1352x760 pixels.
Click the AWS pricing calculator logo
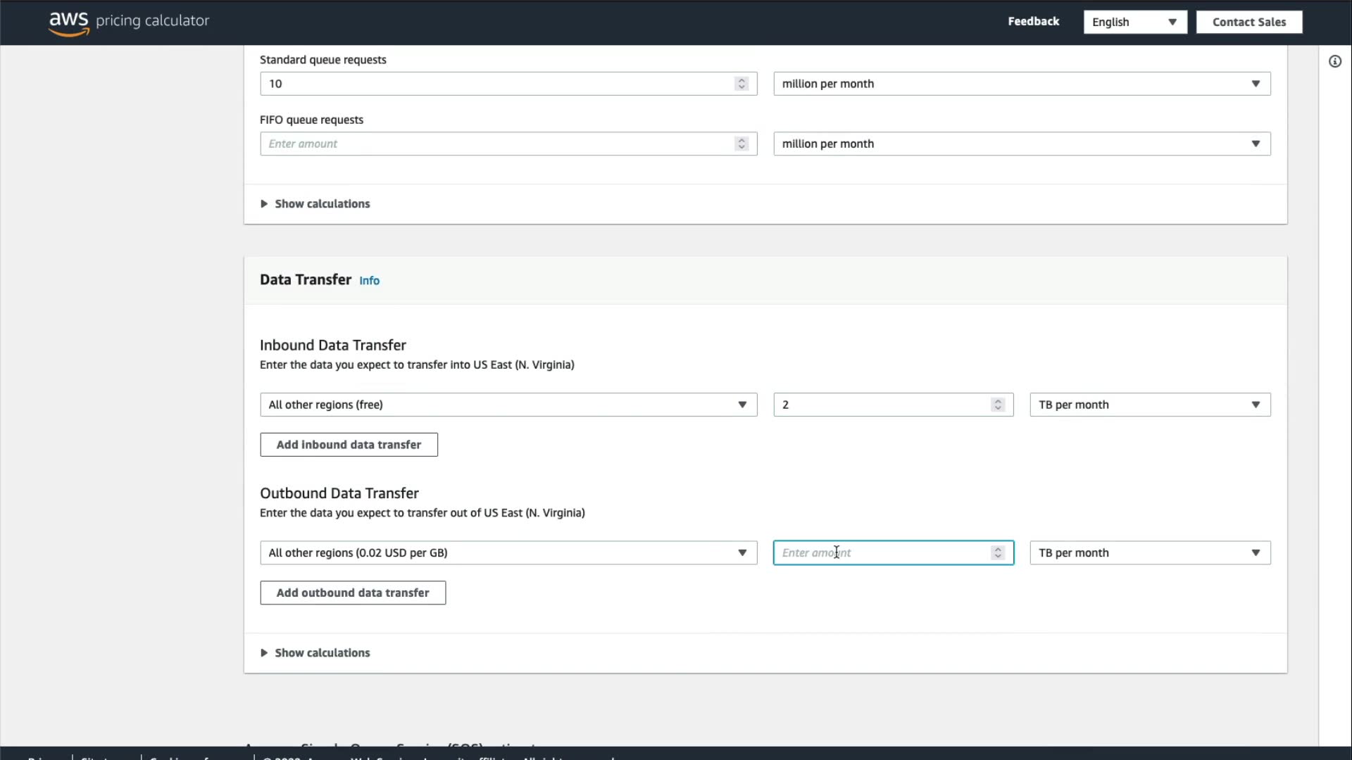pyautogui.click(x=129, y=21)
